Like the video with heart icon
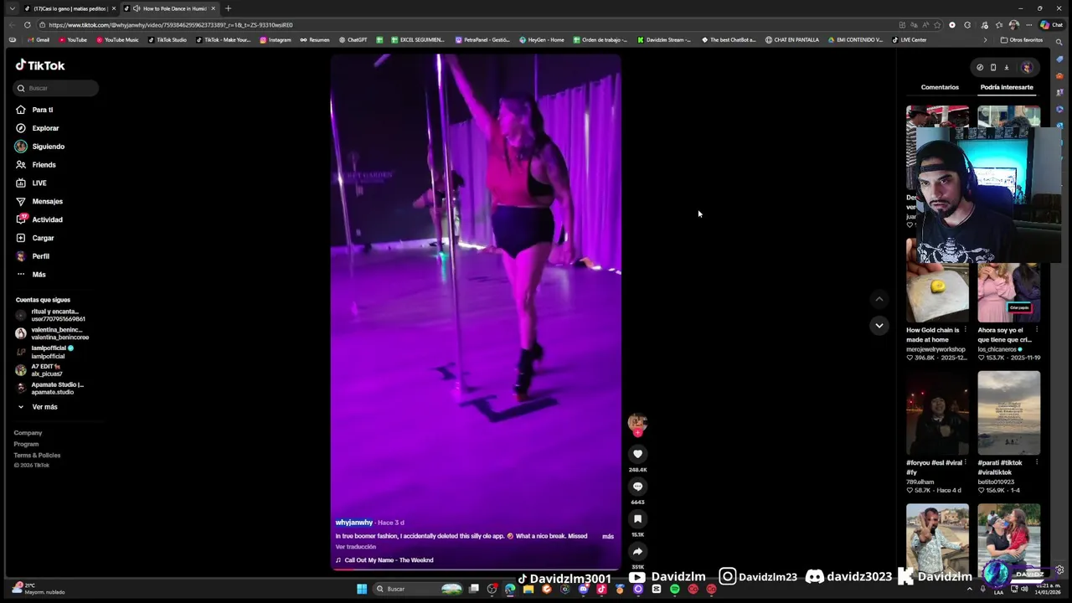Image resolution: width=1072 pixels, height=603 pixels. [x=637, y=454]
